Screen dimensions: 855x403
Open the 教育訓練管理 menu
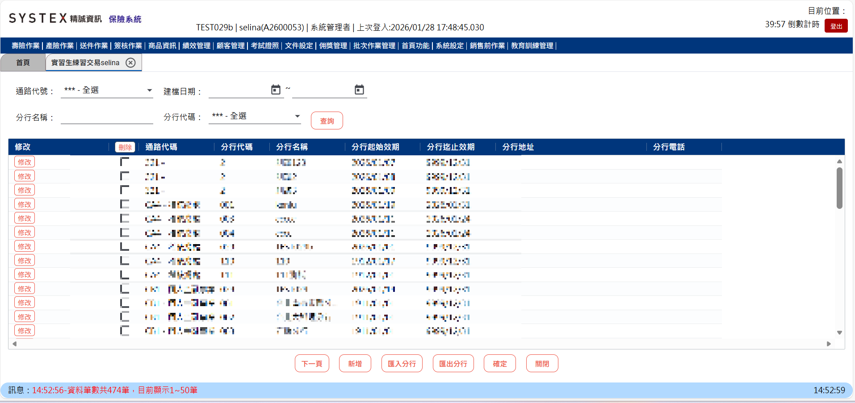pos(532,46)
